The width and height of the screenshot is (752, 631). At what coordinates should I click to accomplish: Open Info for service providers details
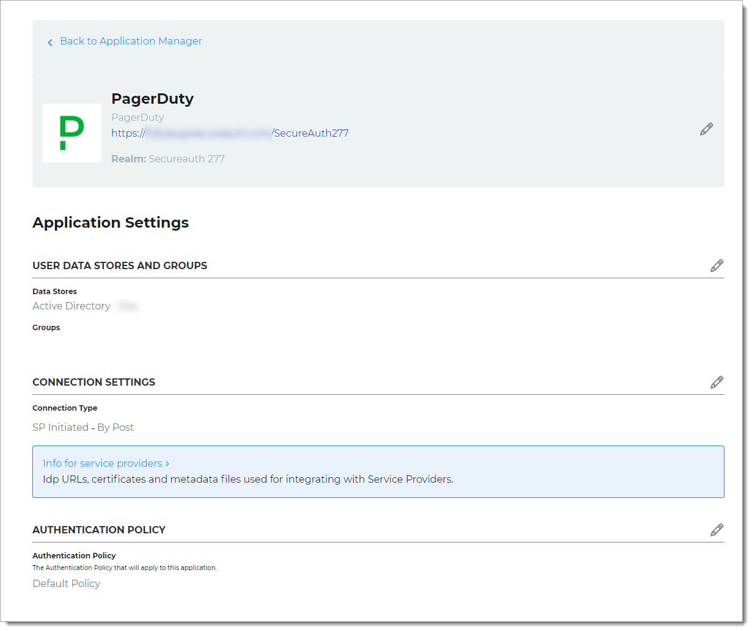coord(102,464)
